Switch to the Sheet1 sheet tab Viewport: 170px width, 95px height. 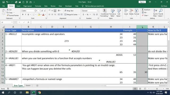pos(28,85)
